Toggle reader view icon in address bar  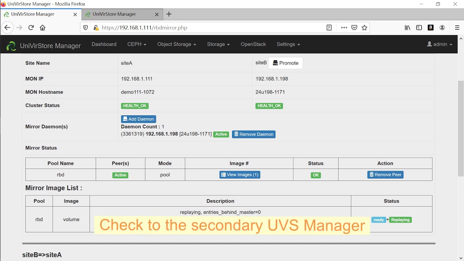[329, 28]
